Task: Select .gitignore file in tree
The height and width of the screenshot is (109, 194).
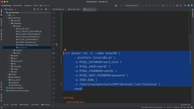Action: point(15,83)
